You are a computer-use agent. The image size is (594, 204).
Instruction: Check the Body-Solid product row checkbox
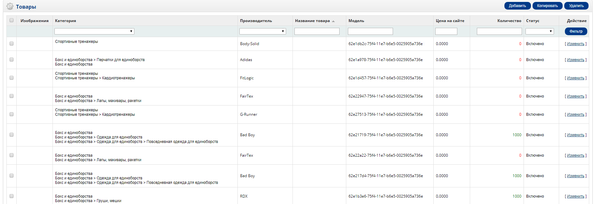(12, 43)
